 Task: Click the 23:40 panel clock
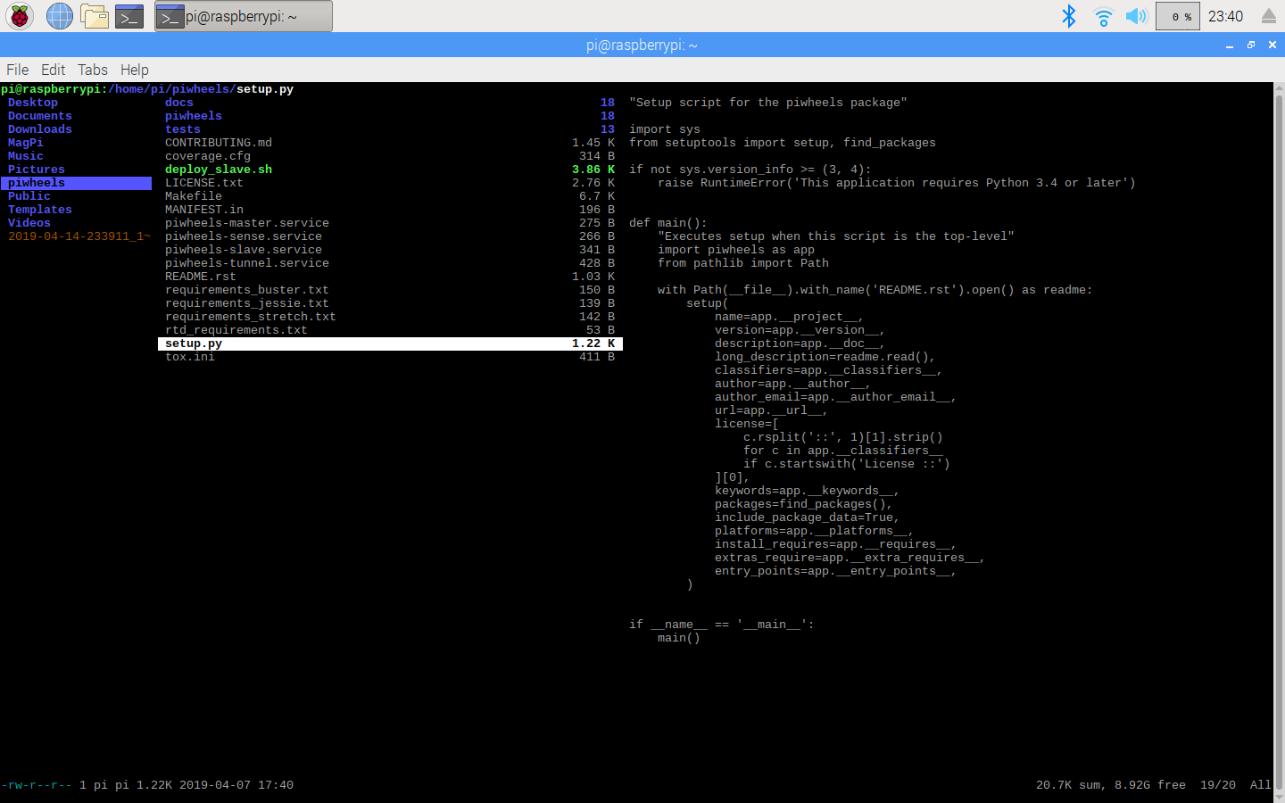(1225, 16)
